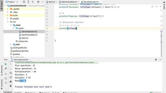Expand the build folder
The height and width of the screenshot is (93, 166).
click(8, 16)
